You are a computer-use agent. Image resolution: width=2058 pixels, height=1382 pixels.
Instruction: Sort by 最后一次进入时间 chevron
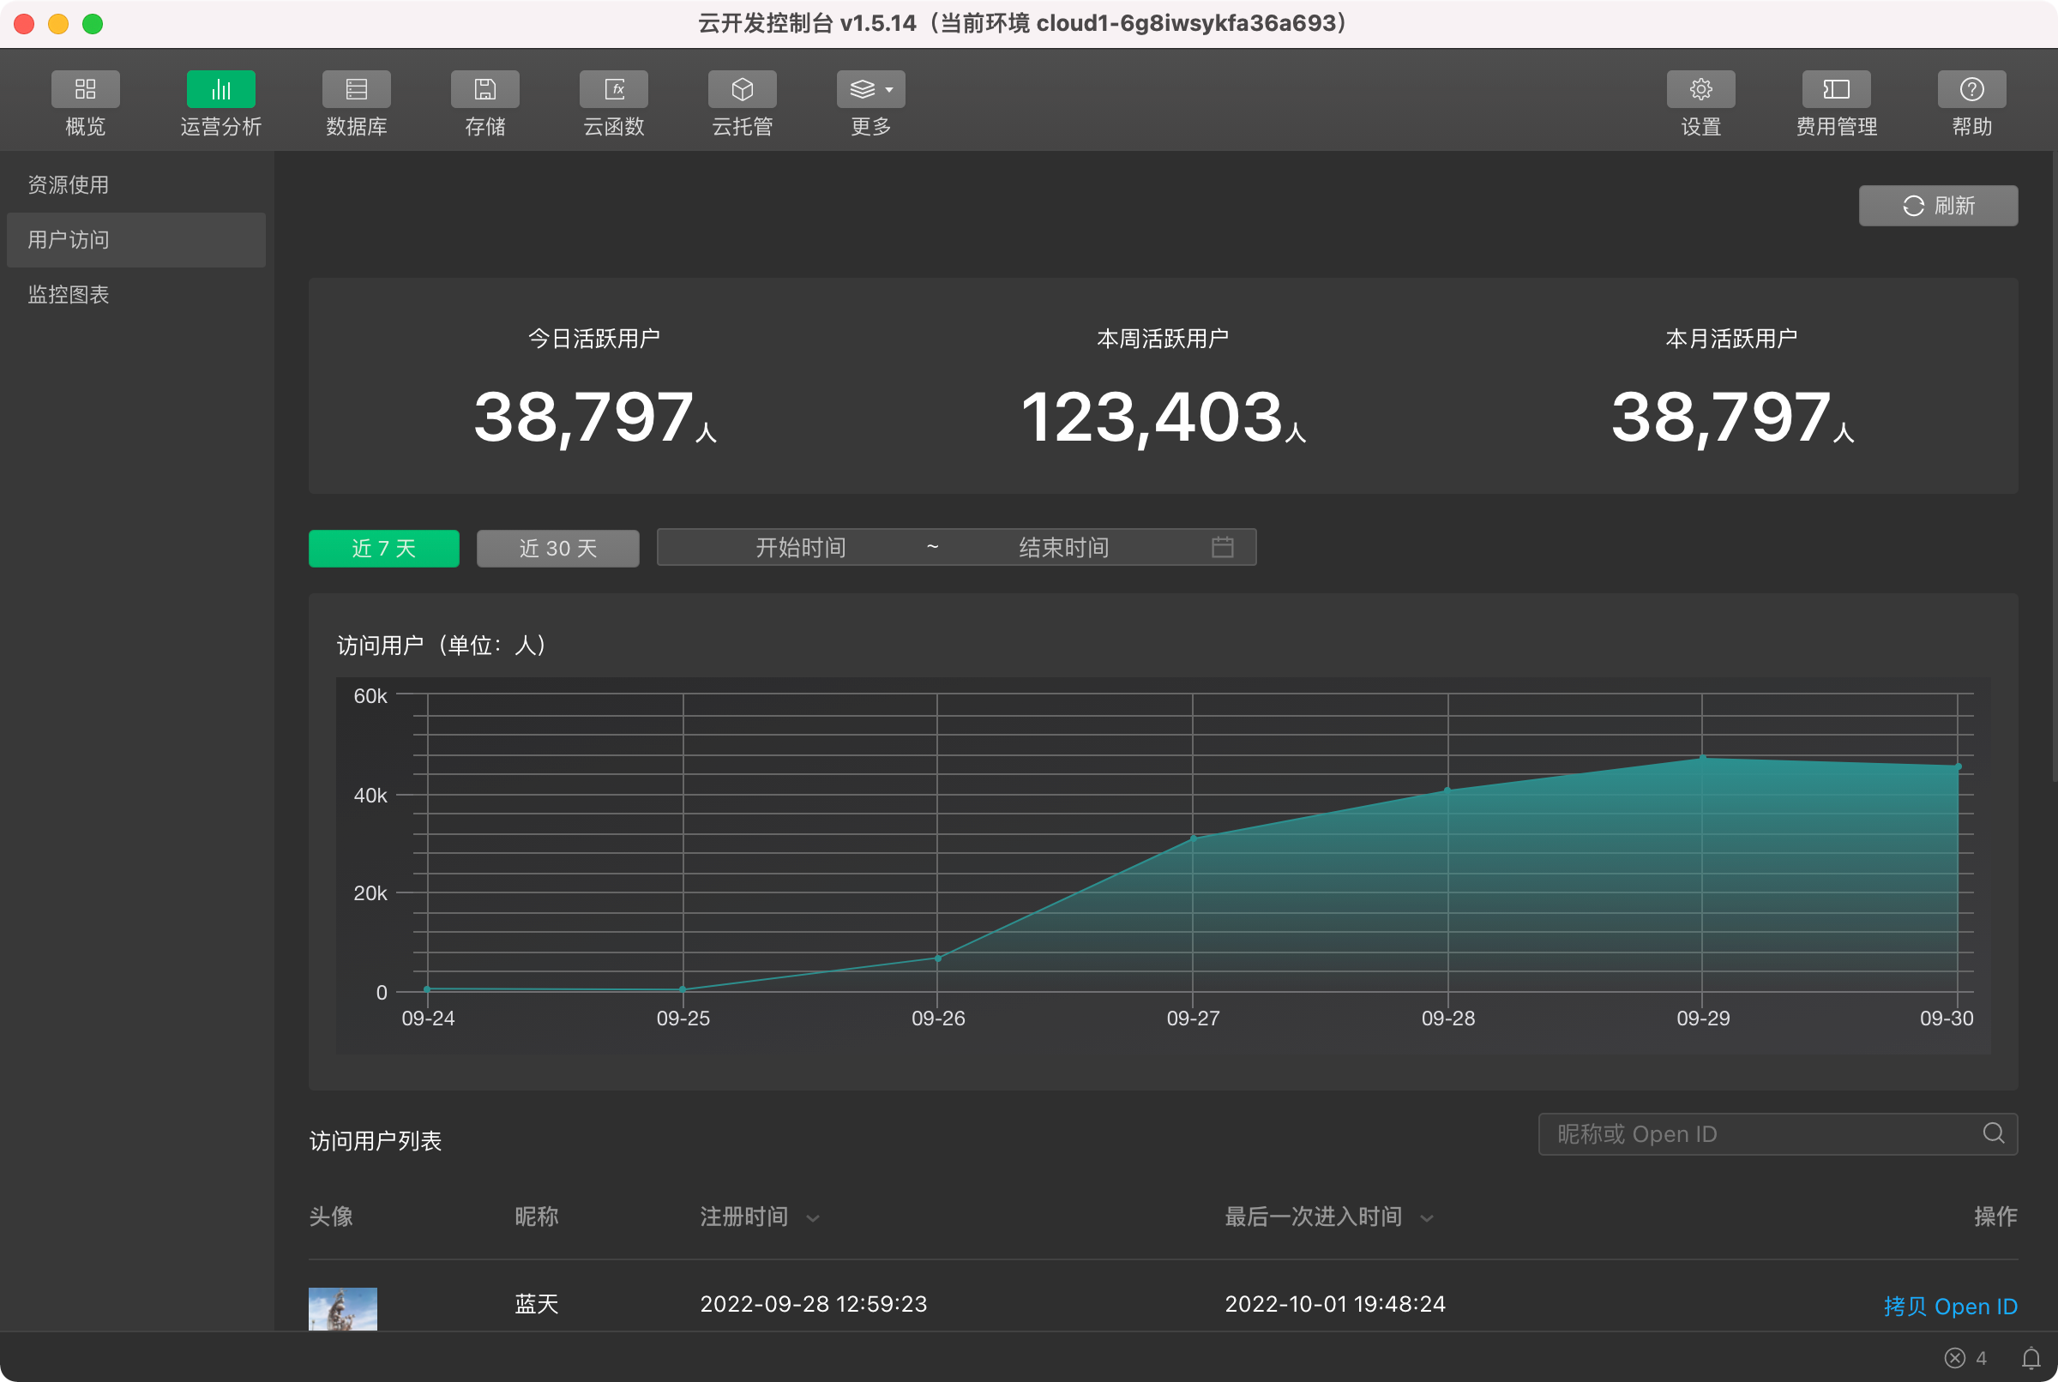click(1426, 1218)
